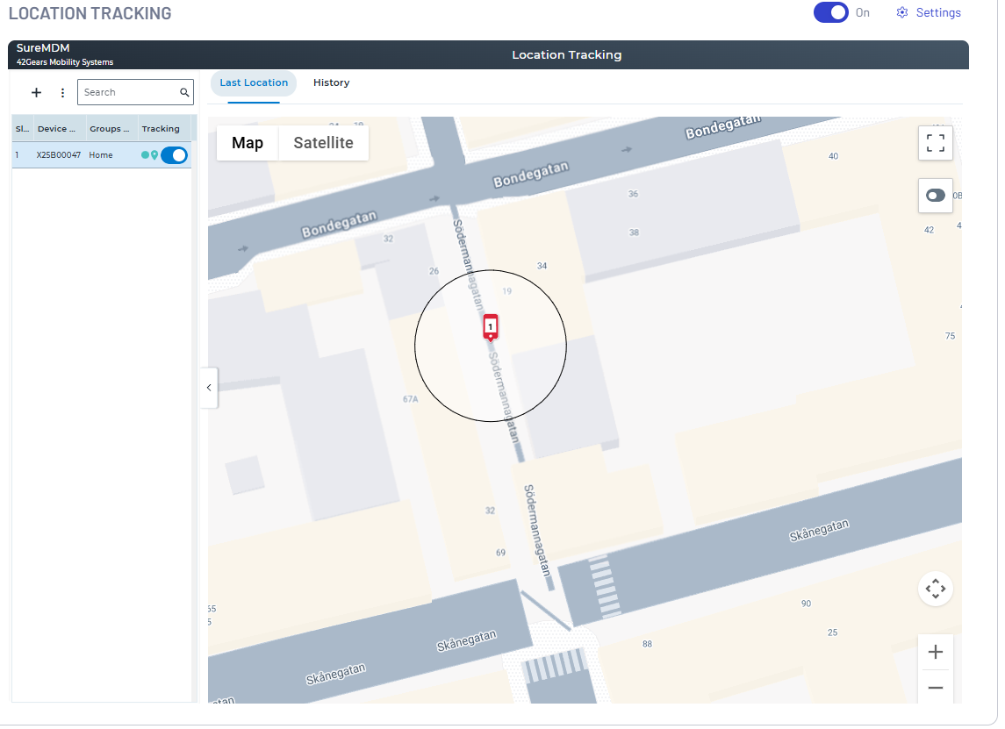Add a device with the plus icon

(x=37, y=93)
